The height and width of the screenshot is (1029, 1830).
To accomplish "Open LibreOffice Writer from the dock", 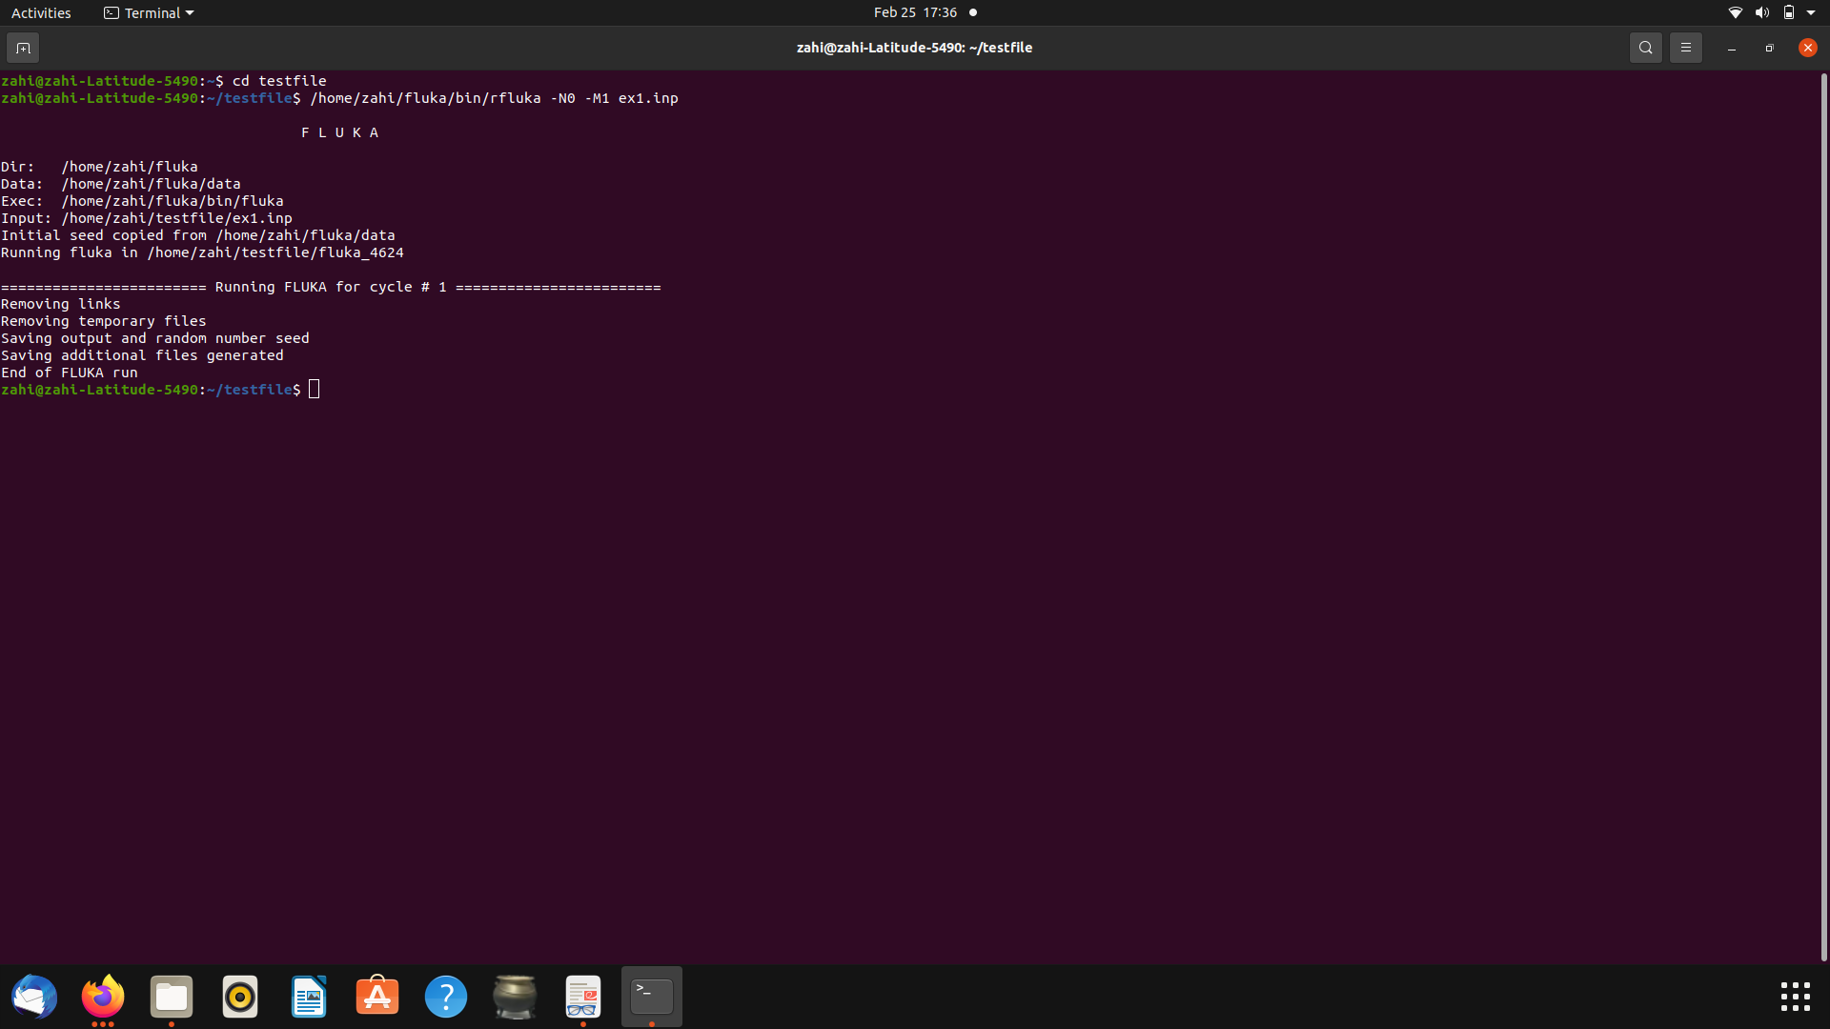I will 309,997.
